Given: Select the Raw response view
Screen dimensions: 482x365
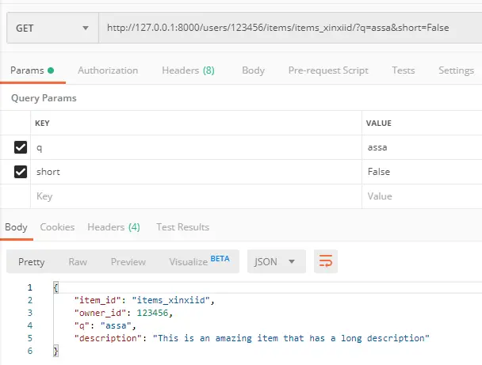Looking at the screenshot, I should [x=78, y=261].
